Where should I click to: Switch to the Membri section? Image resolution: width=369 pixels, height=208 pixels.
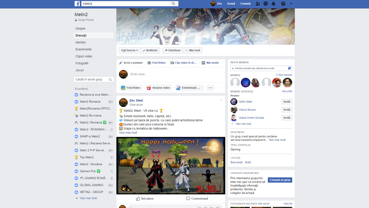(x=80, y=42)
